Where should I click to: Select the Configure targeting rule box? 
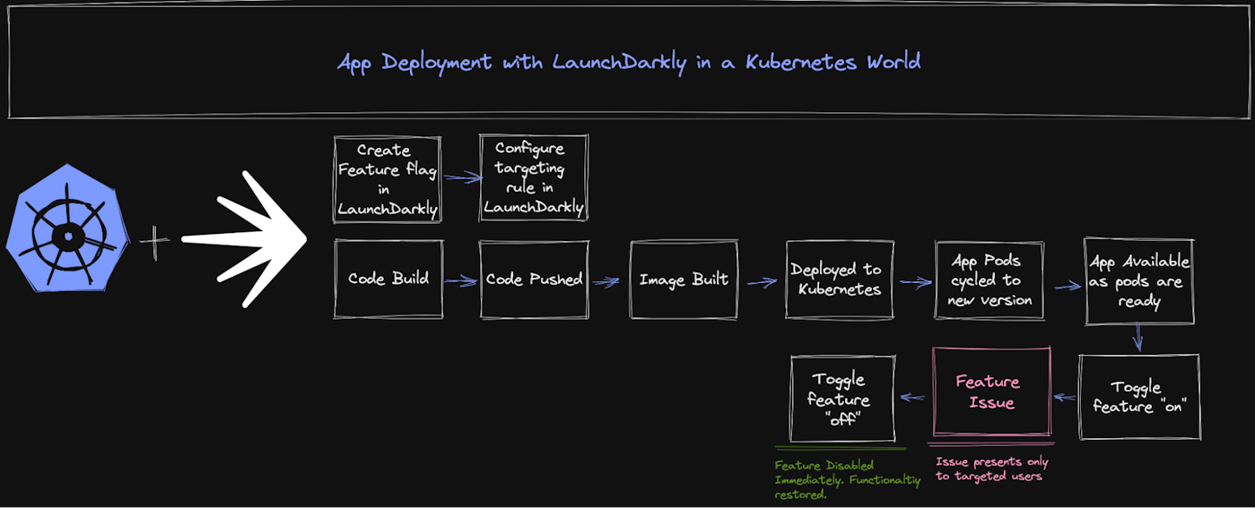[x=534, y=177]
